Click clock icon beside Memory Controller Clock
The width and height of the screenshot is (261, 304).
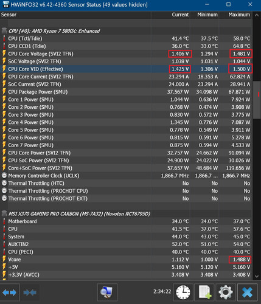(4, 176)
